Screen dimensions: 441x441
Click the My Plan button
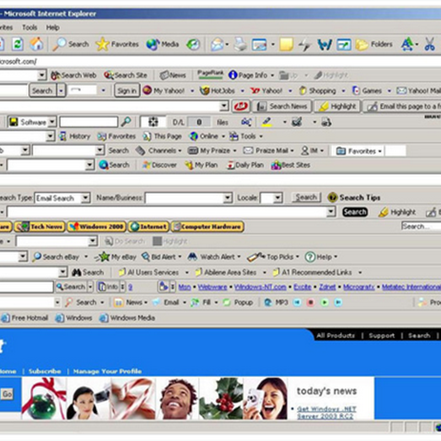point(201,165)
